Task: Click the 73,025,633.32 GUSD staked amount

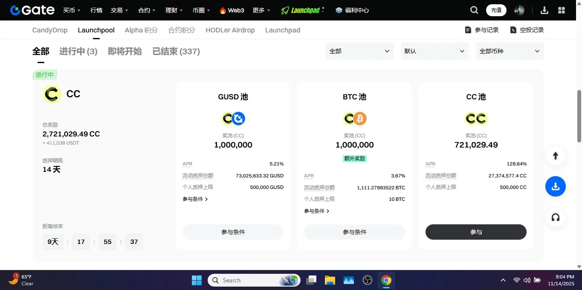Action: pos(260,176)
